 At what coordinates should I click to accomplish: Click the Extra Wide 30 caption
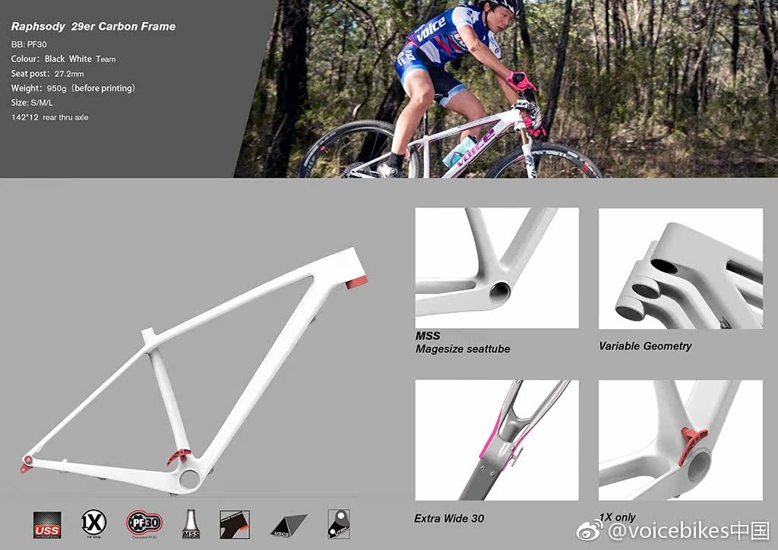coord(449,519)
